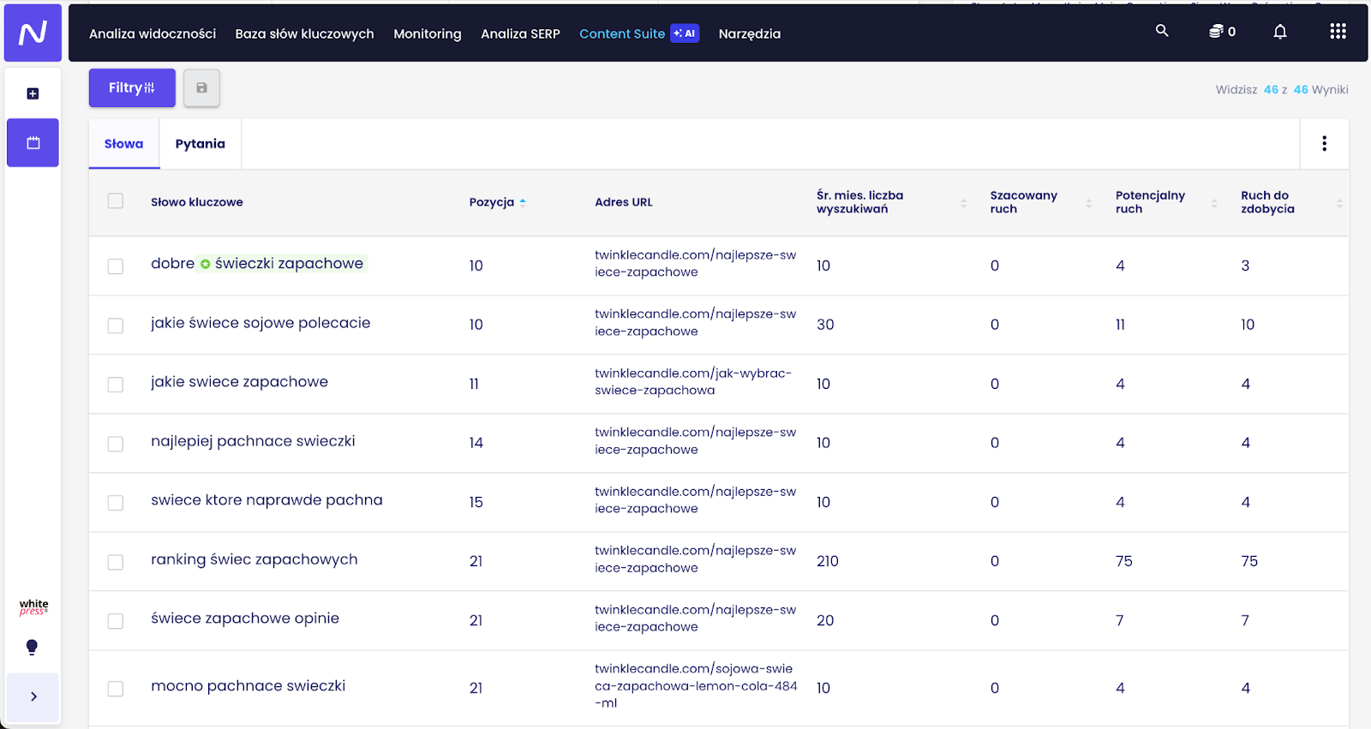
Task: Check the row 'świece zapachowe opinie'
Action: click(x=116, y=621)
